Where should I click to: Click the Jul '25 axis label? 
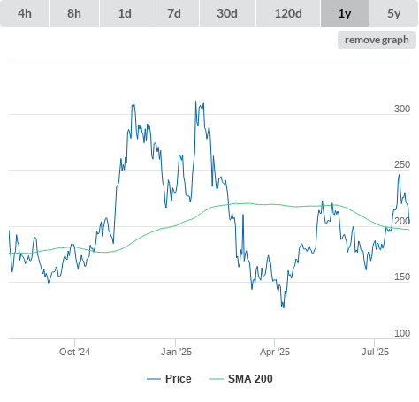pyautogui.click(x=375, y=352)
